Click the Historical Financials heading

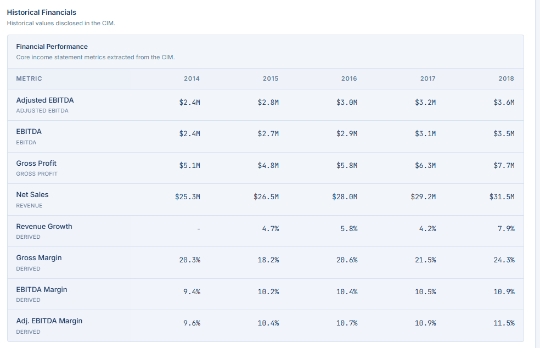(x=41, y=13)
